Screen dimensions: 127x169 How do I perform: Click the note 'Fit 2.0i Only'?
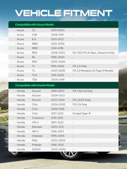(80, 104)
